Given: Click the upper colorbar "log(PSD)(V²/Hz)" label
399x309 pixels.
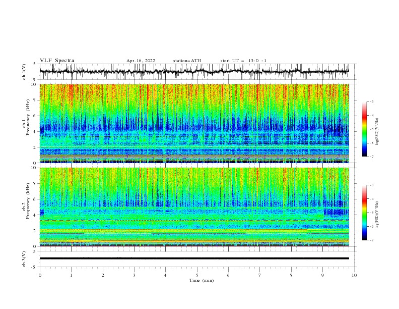Looking at the screenshot, I should pyautogui.click(x=377, y=132).
